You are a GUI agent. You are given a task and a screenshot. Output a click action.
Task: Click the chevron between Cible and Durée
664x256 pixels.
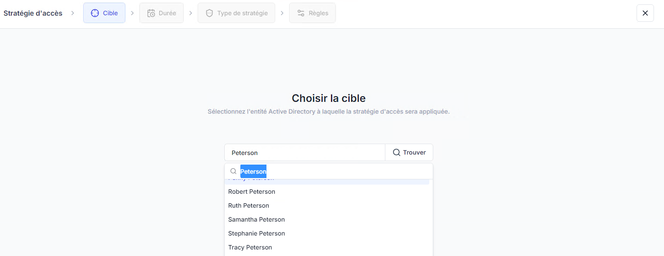(132, 13)
